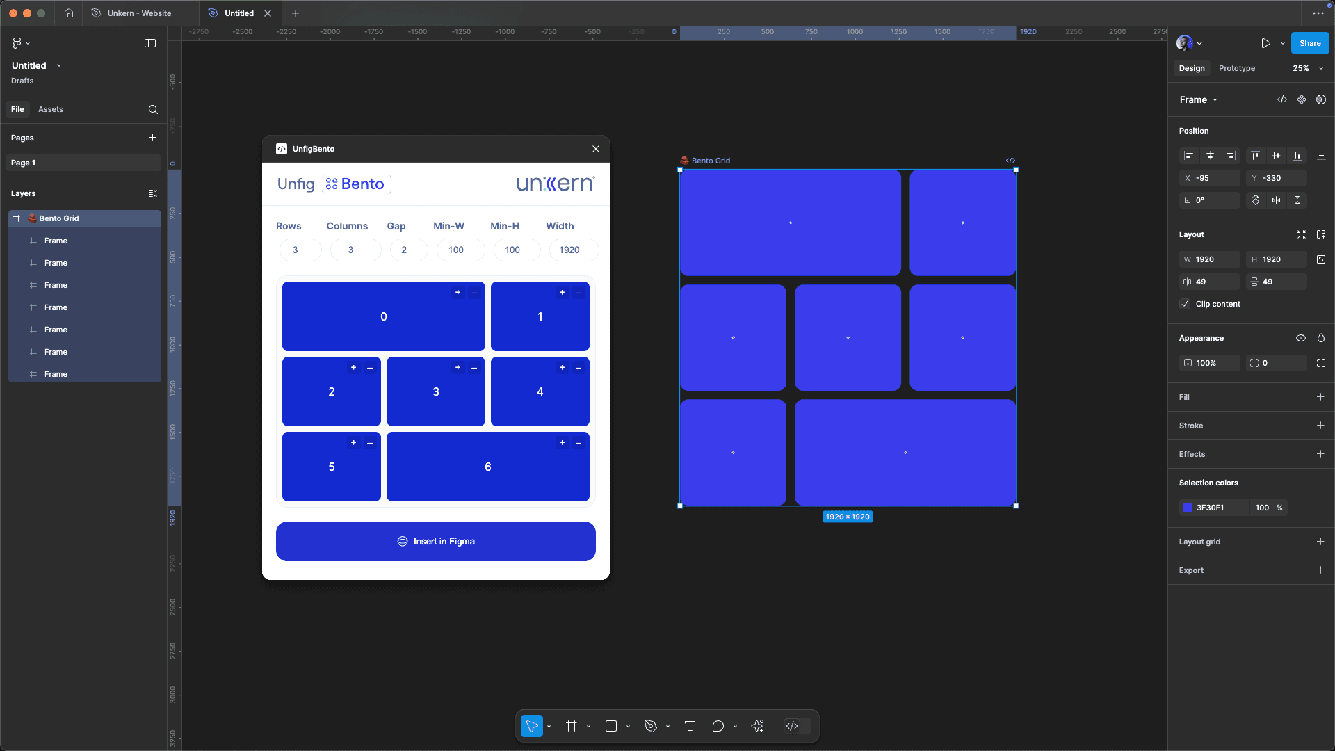Click the 3F30F1 color swatch
The width and height of the screenshot is (1335, 751).
(x=1188, y=508)
